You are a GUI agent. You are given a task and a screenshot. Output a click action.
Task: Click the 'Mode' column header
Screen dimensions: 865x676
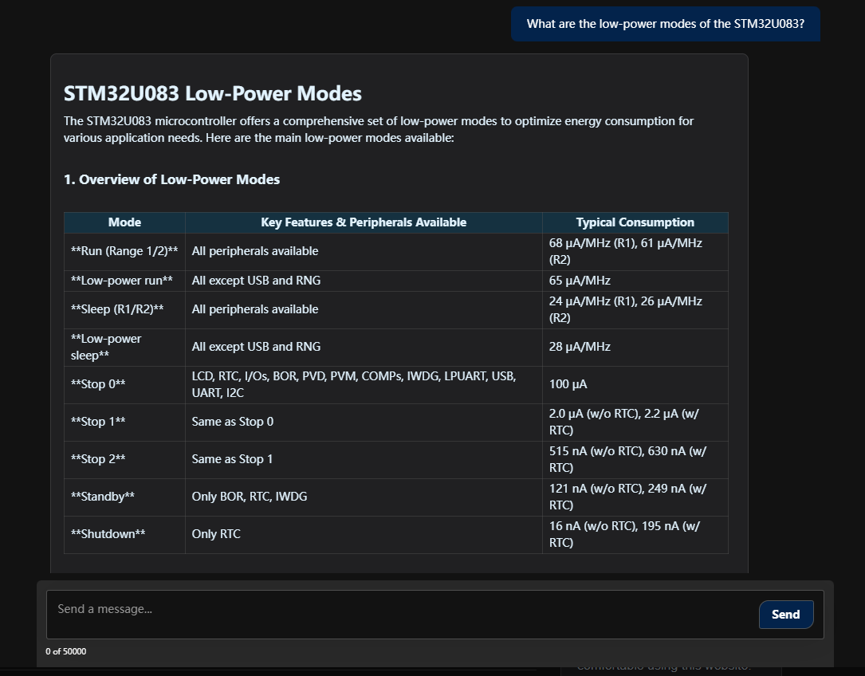[x=124, y=222]
